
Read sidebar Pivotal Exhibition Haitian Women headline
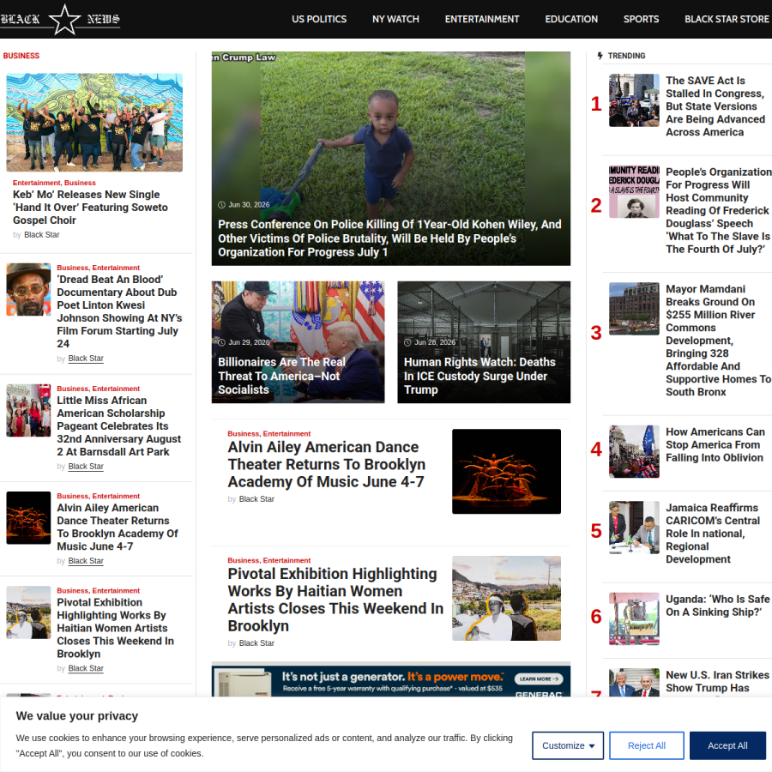click(x=115, y=628)
